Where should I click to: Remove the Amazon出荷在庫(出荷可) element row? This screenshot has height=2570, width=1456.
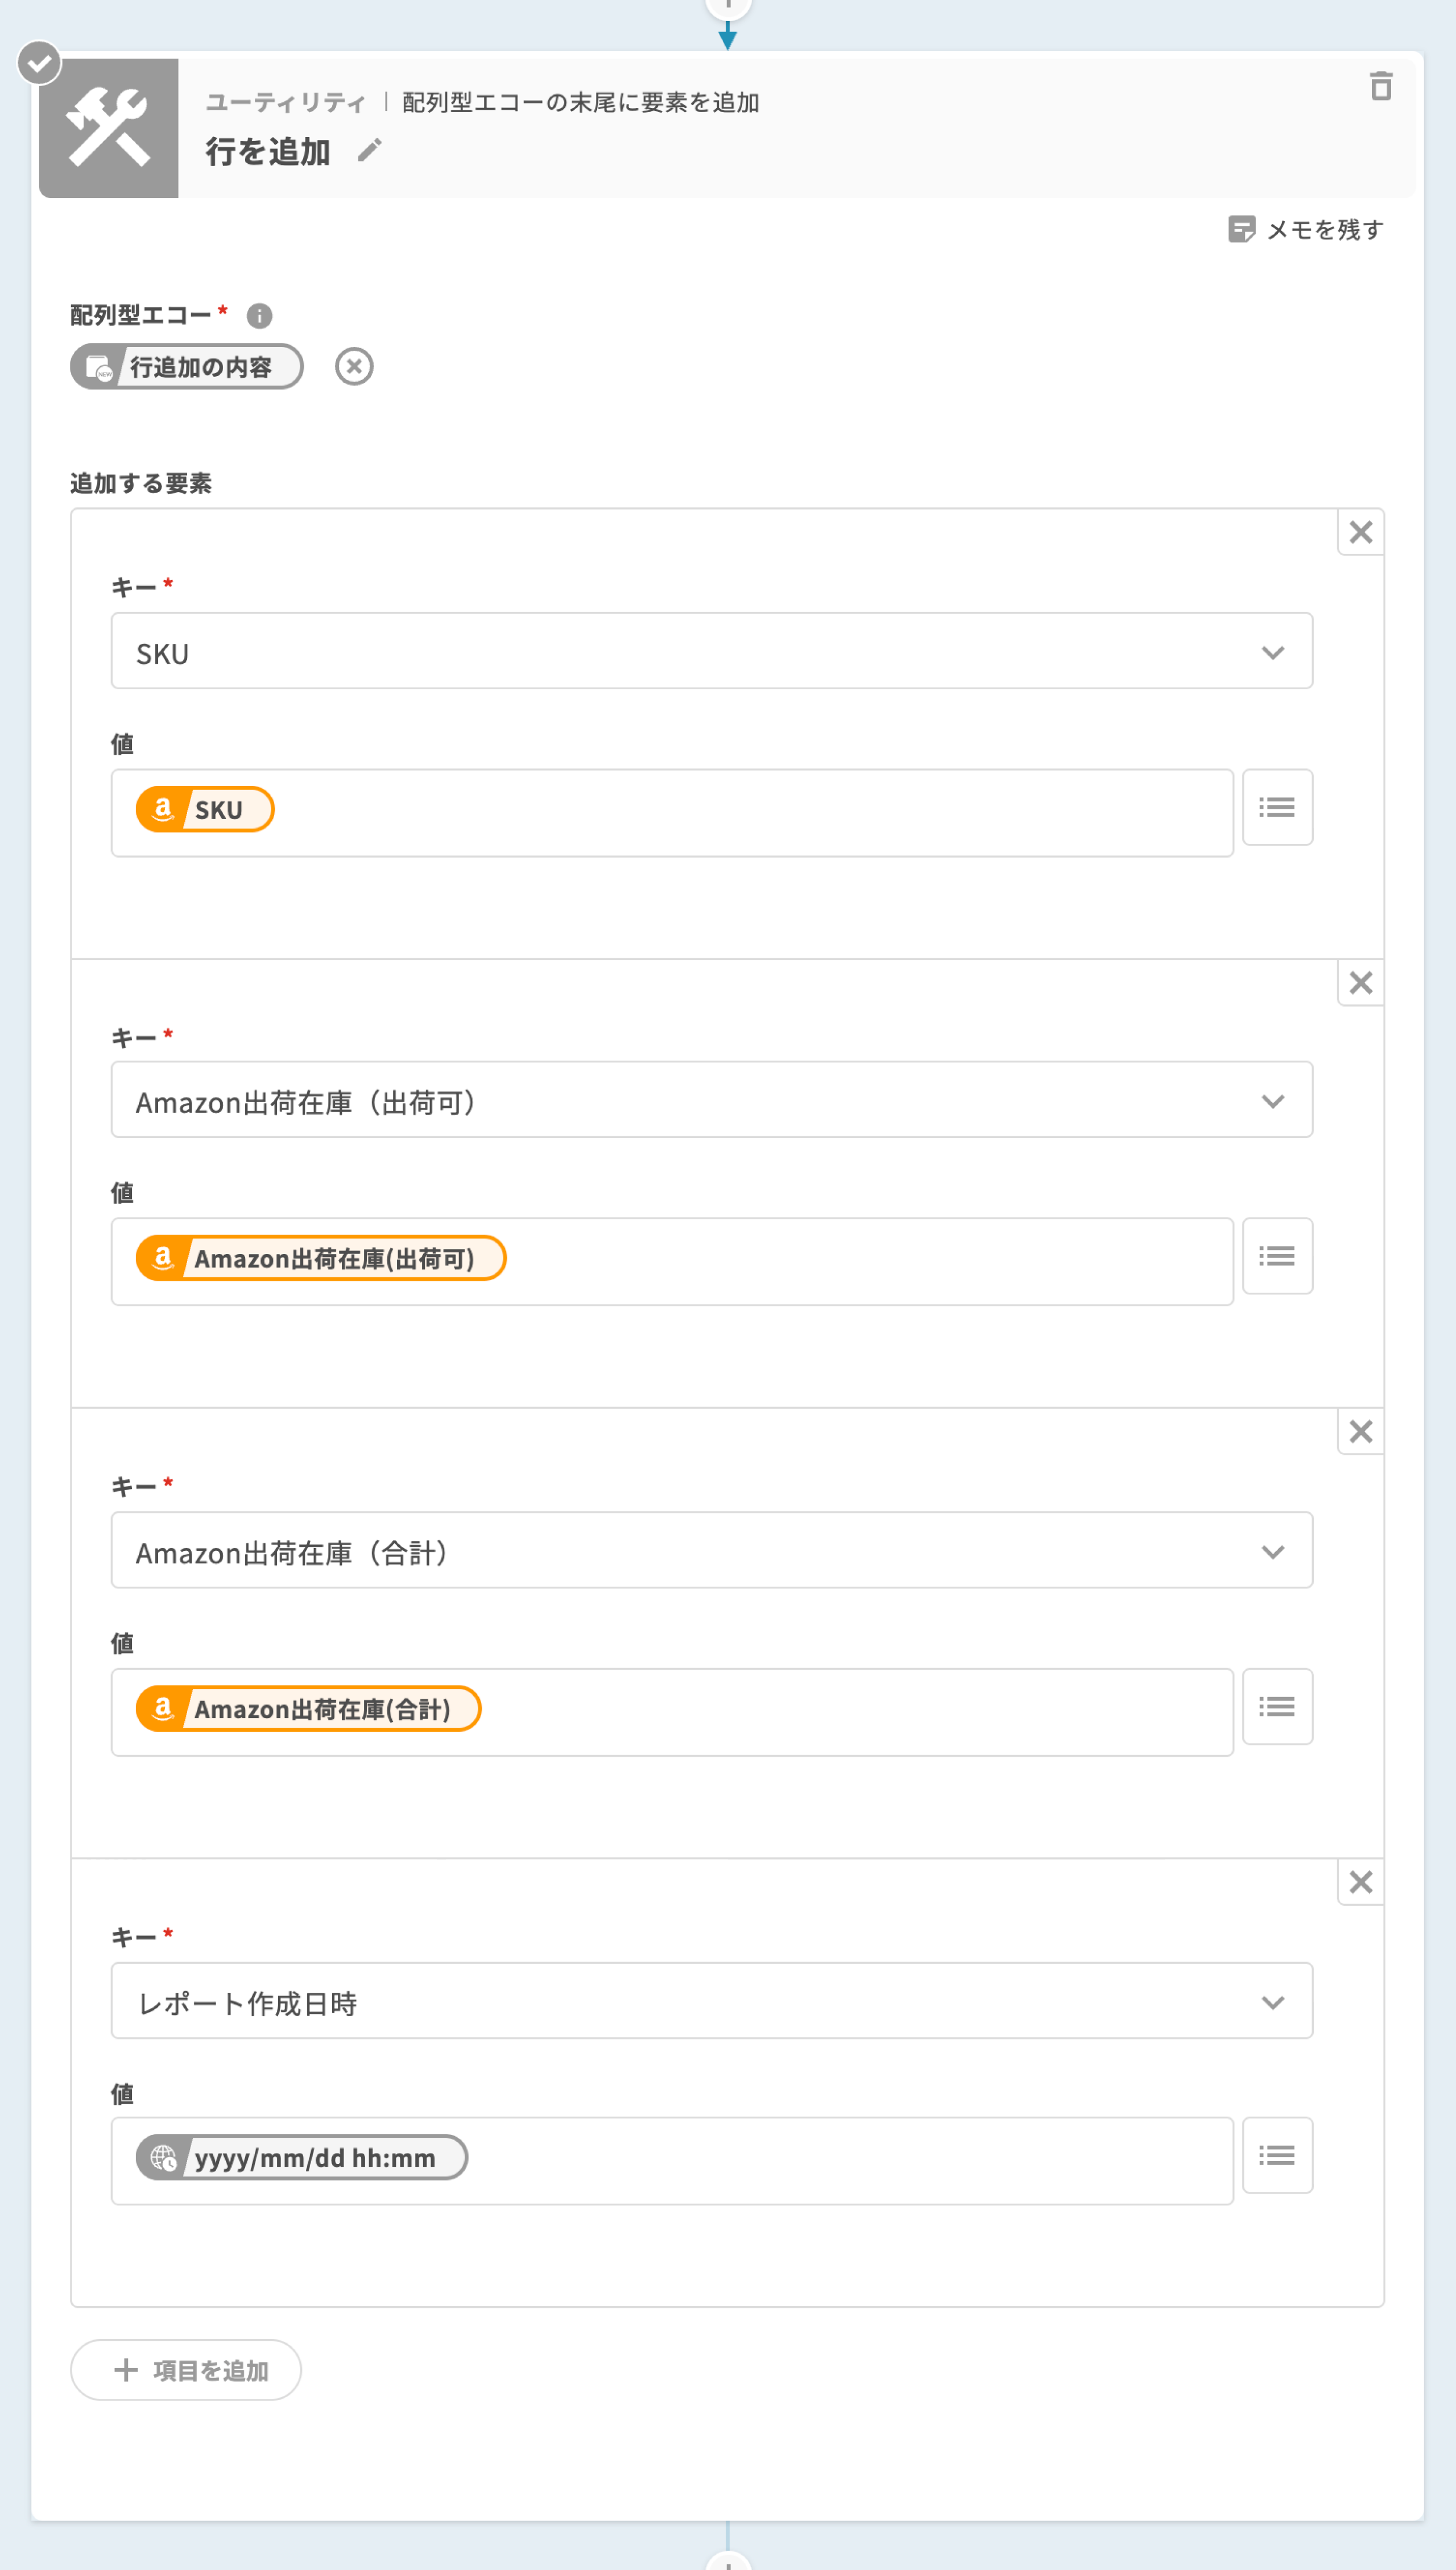(x=1360, y=983)
